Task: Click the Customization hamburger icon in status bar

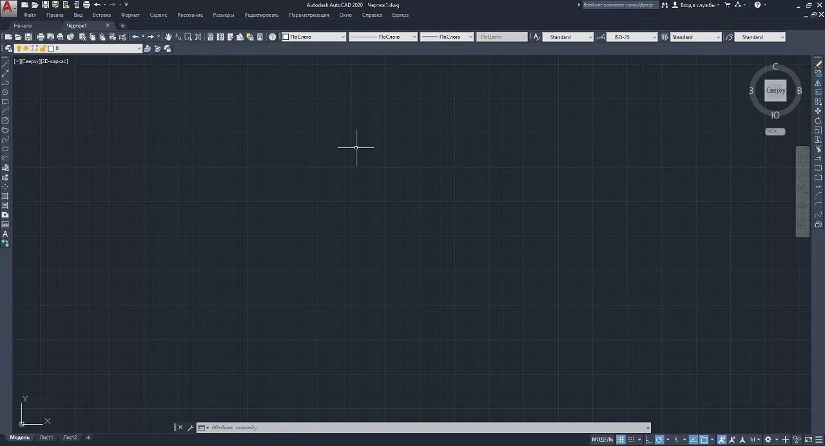Action: [819, 440]
